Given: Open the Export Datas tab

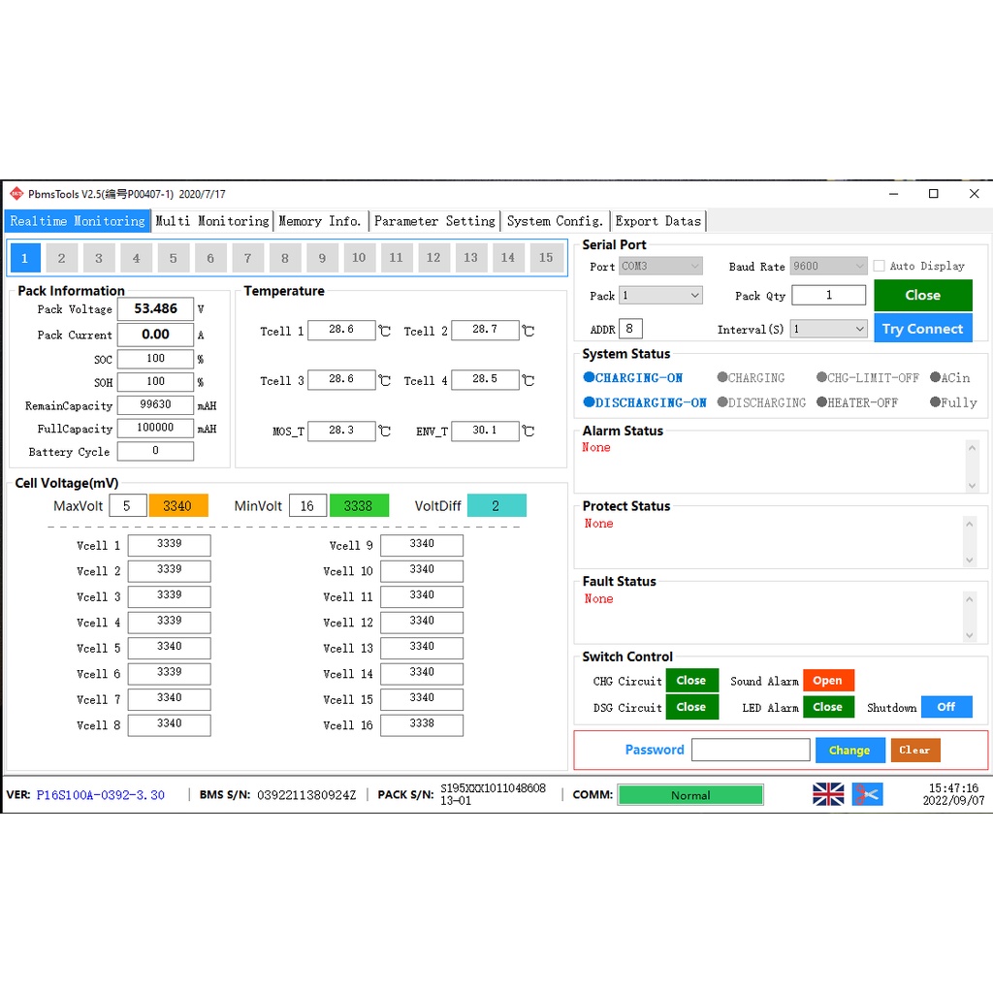Looking at the screenshot, I should pyautogui.click(x=657, y=221).
